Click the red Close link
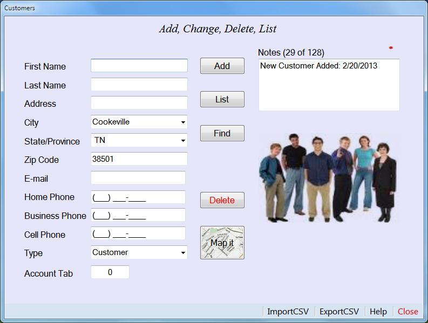 408,311
